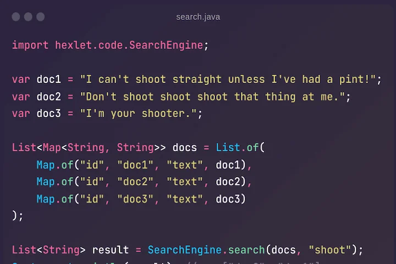Click the doc1 variable in its declaration
Viewport: 396px width, 264px height.
[x=49, y=79]
